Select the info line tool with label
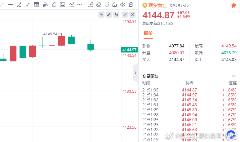This screenshot has width=240, height=142. click(19, 5)
